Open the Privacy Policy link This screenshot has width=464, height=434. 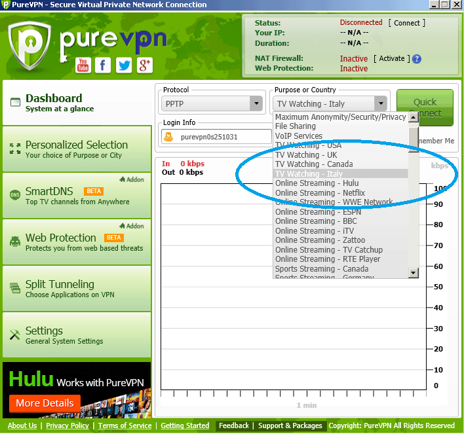[x=68, y=425]
